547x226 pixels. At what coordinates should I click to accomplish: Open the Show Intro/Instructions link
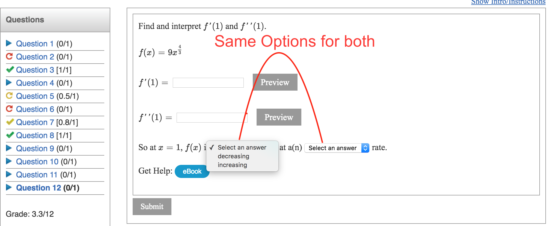click(x=508, y=2)
